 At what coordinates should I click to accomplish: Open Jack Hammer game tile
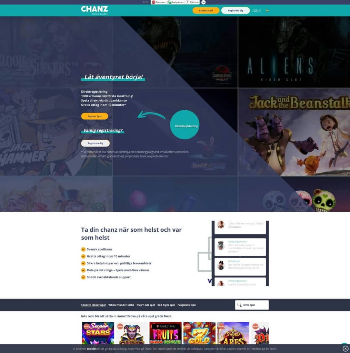pyautogui.click(x=56, y=132)
